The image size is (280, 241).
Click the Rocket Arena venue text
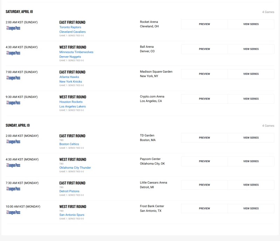149,22
